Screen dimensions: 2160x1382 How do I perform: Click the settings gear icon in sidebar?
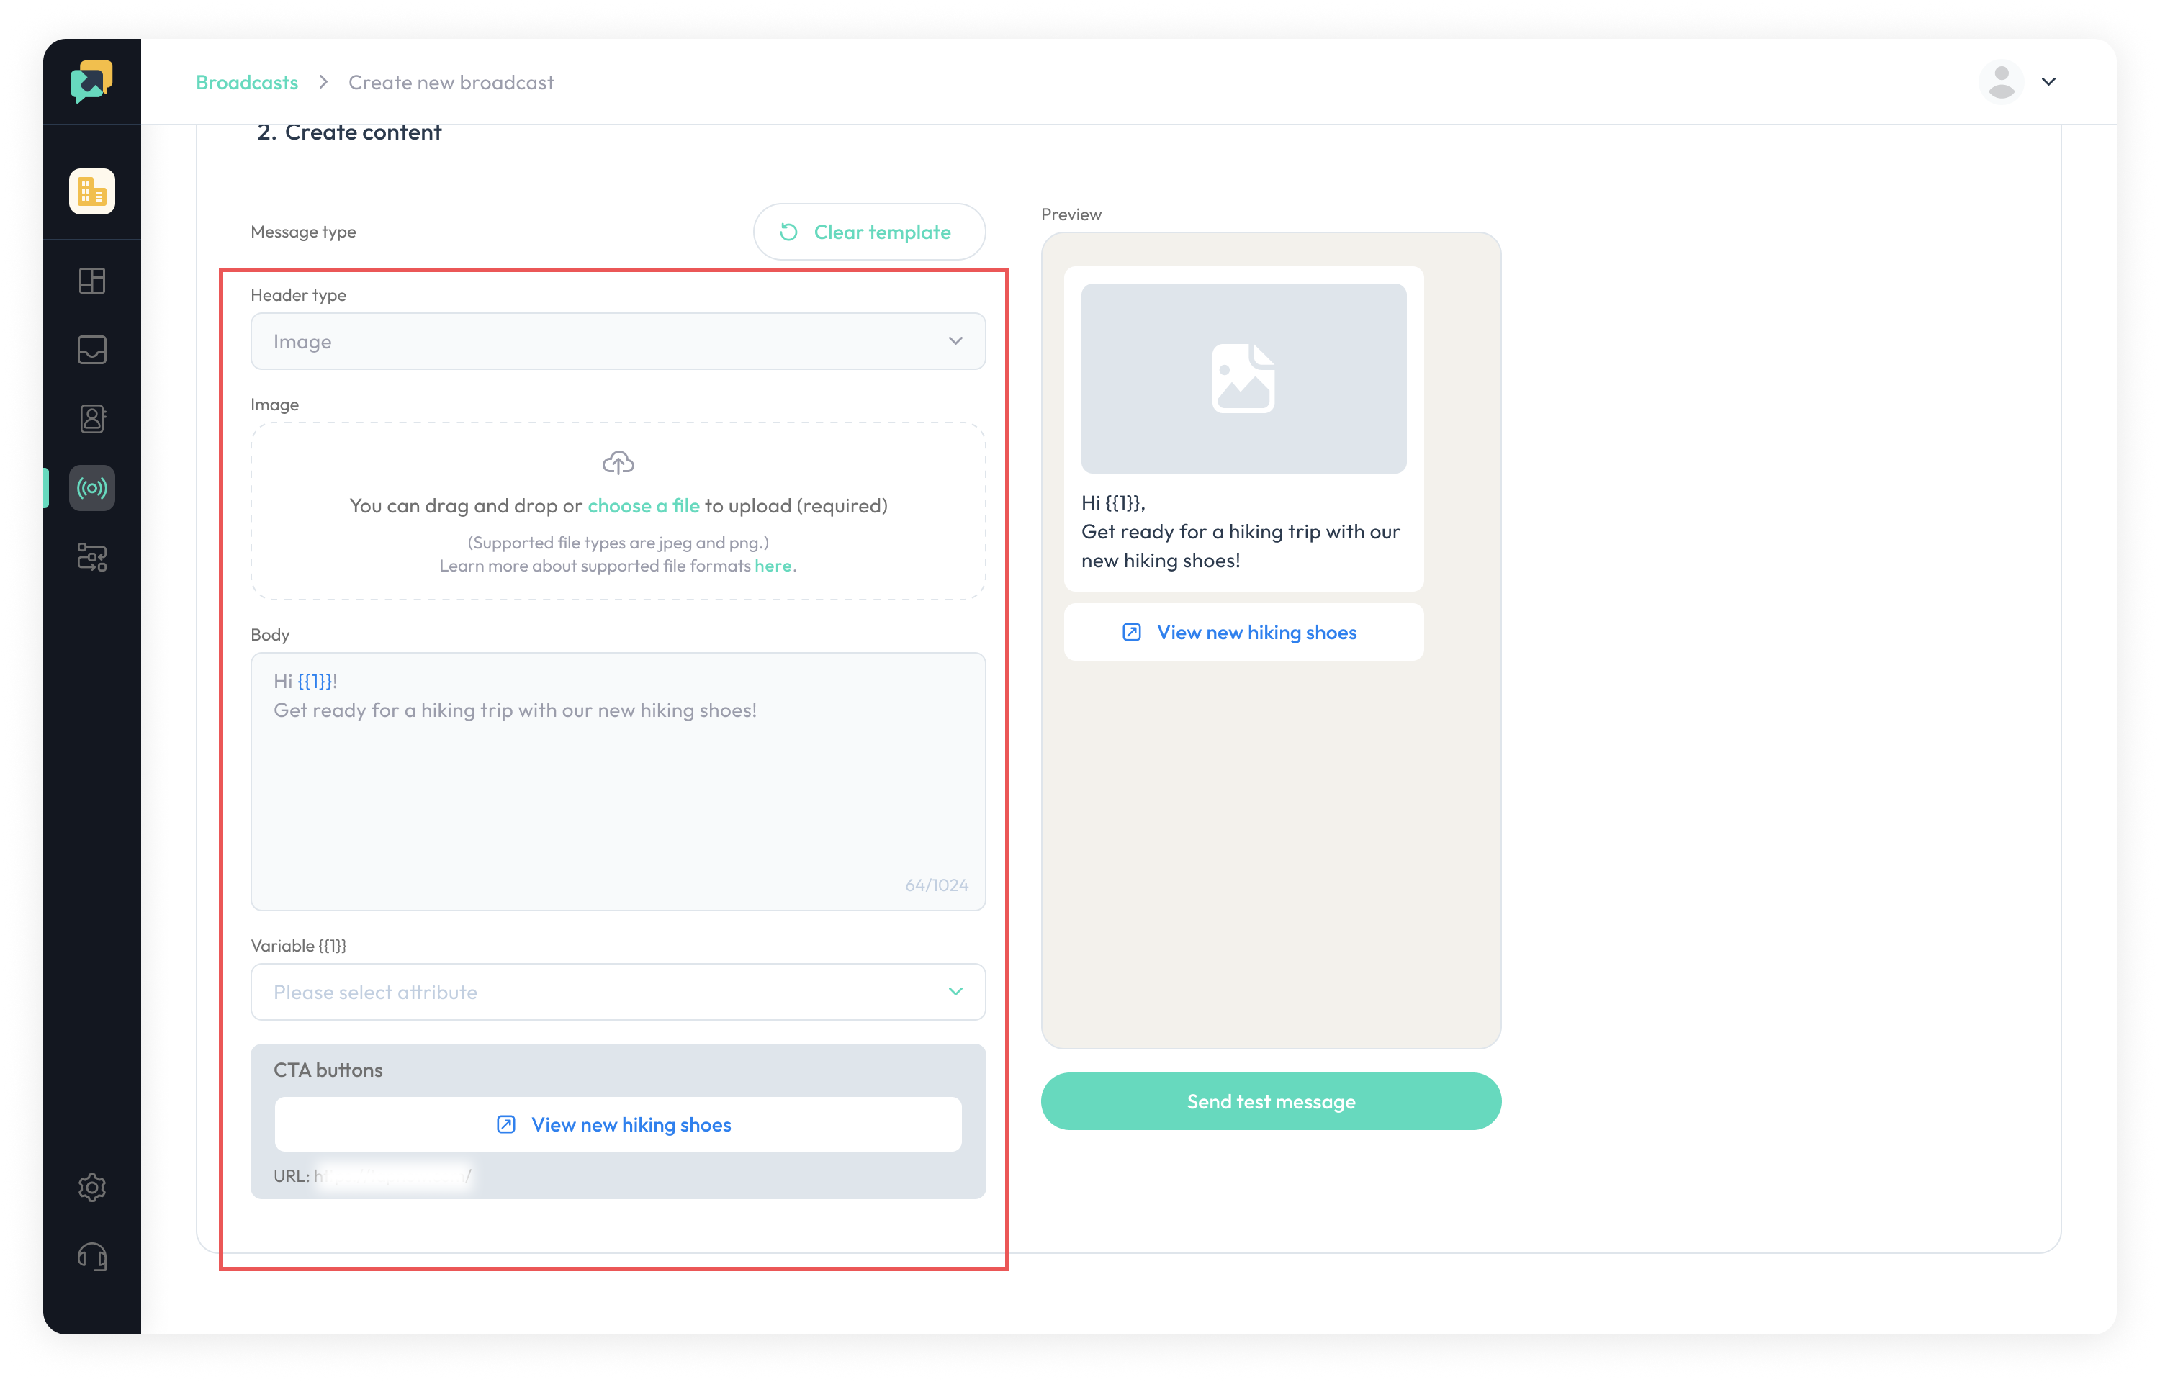point(91,1187)
